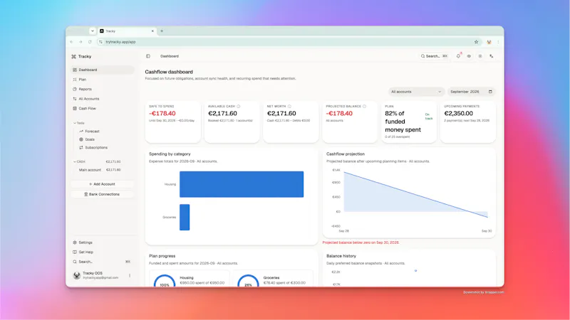Open the Plan page

point(102,80)
